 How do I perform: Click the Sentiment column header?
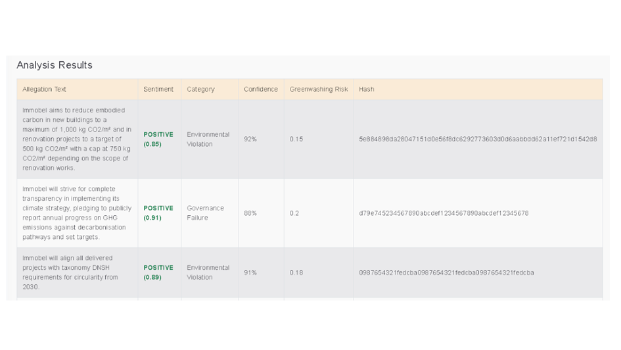(158, 89)
